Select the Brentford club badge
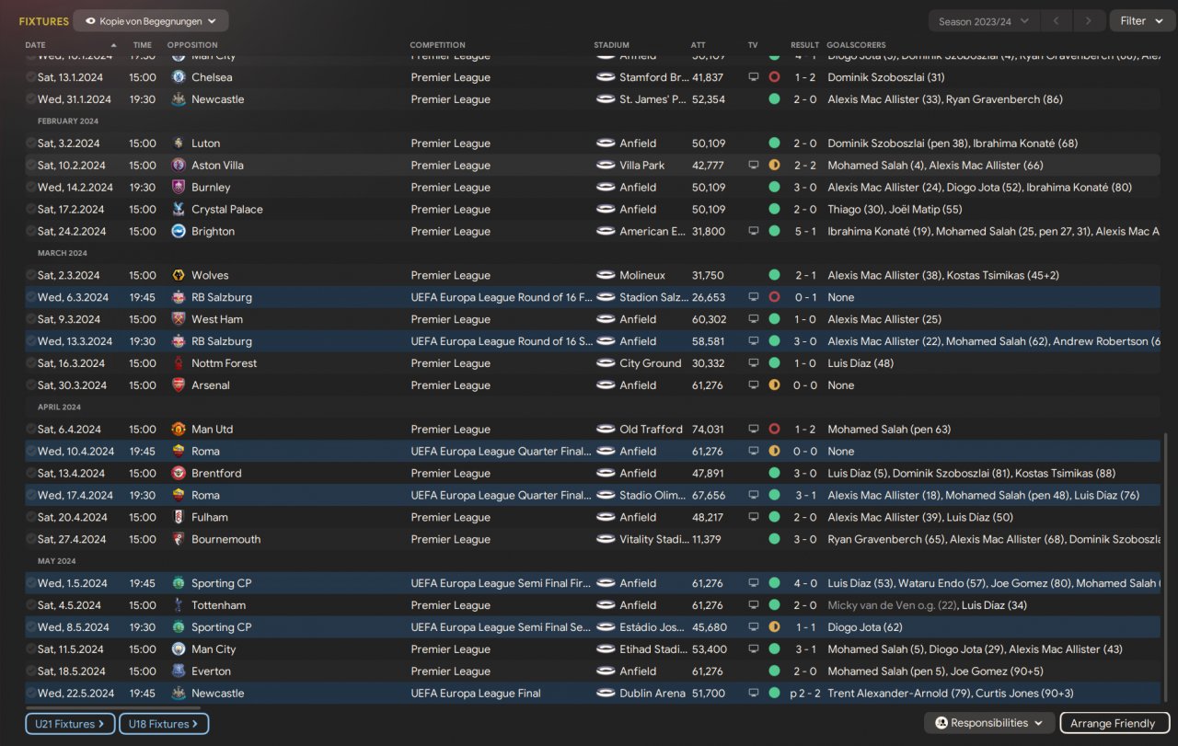Image resolution: width=1178 pixels, height=746 pixels. (179, 474)
